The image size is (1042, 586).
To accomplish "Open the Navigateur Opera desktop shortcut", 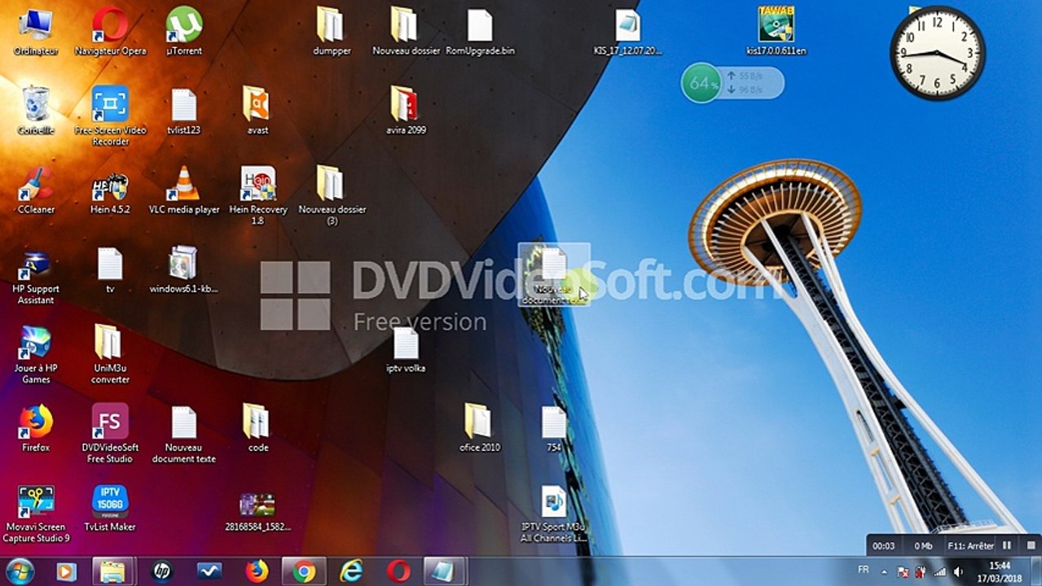I will (x=110, y=31).
